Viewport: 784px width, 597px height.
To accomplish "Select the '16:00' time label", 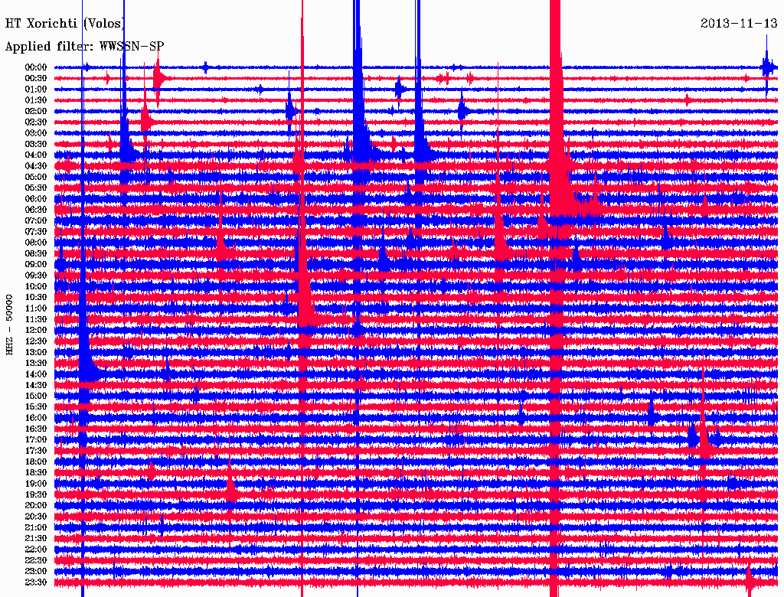I will 36,418.
